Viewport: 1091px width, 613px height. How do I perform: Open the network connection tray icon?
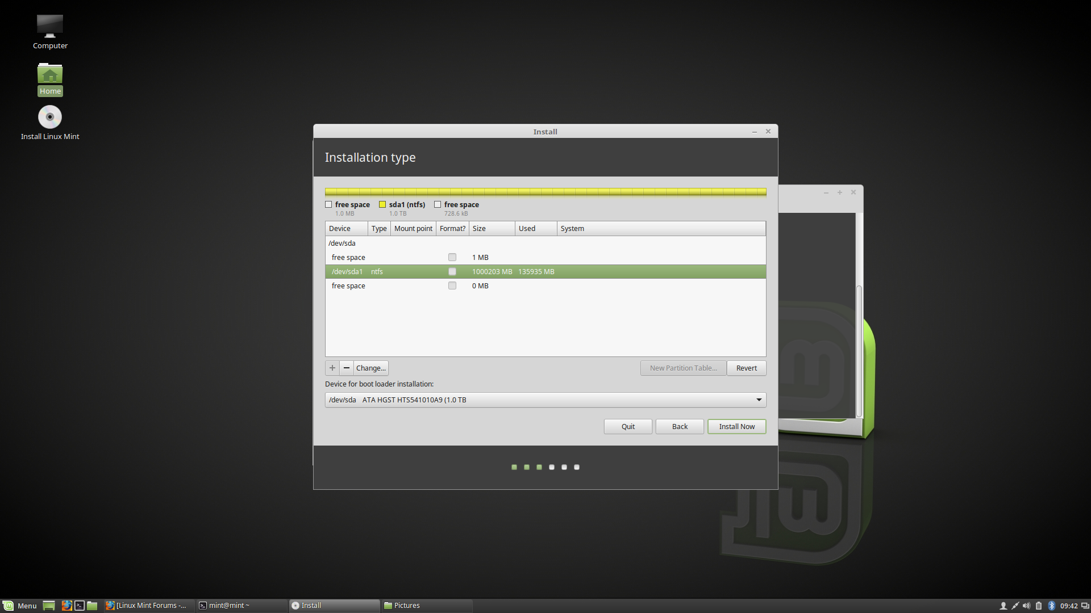coord(1015,606)
